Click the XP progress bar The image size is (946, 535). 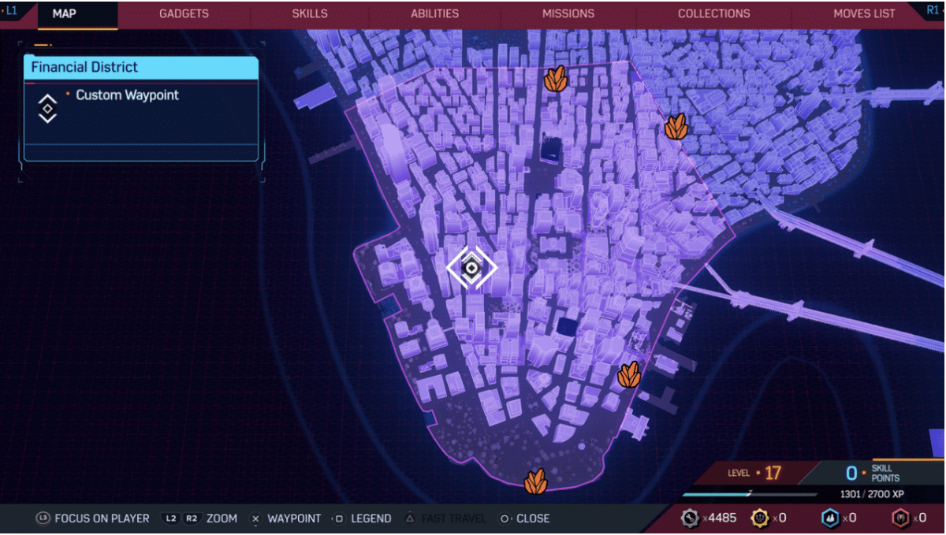750,495
